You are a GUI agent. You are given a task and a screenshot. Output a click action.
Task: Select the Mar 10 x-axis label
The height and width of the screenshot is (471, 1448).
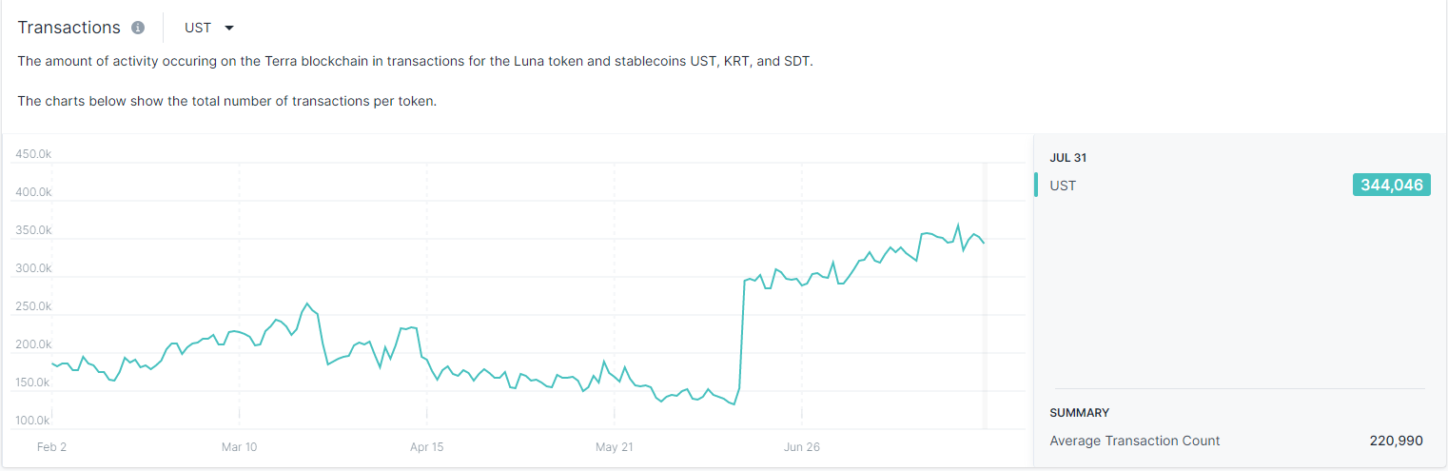[239, 447]
